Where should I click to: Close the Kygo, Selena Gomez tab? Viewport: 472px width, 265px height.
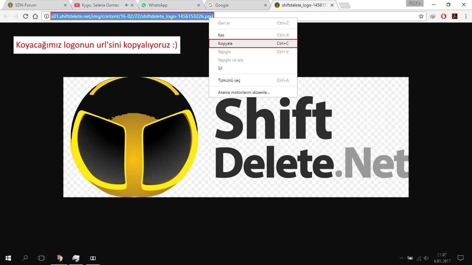click(x=132, y=5)
